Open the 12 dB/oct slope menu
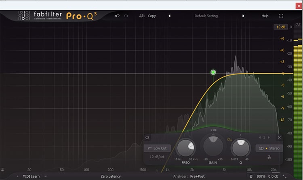Screen dimensions: 303x180 [157, 157]
